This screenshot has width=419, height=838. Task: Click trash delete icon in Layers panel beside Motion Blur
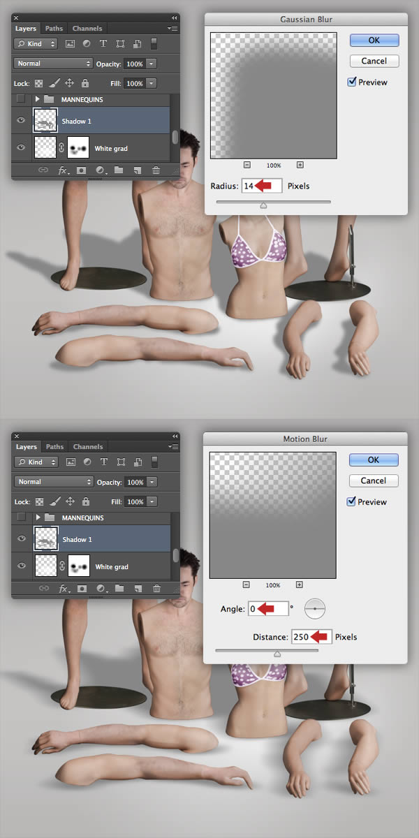coord(156,589)
